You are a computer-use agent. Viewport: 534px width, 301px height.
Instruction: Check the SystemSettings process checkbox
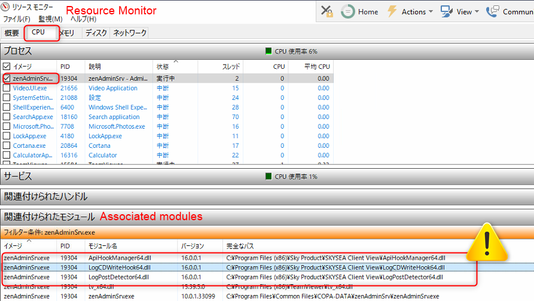[x=7, y=98]
